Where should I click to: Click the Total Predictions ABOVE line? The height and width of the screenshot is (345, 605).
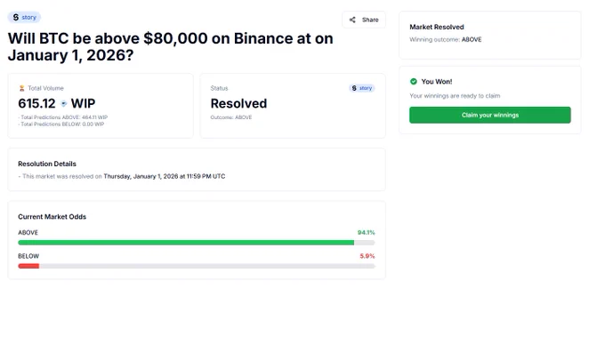pyautogui.click(x=63, y=117)
